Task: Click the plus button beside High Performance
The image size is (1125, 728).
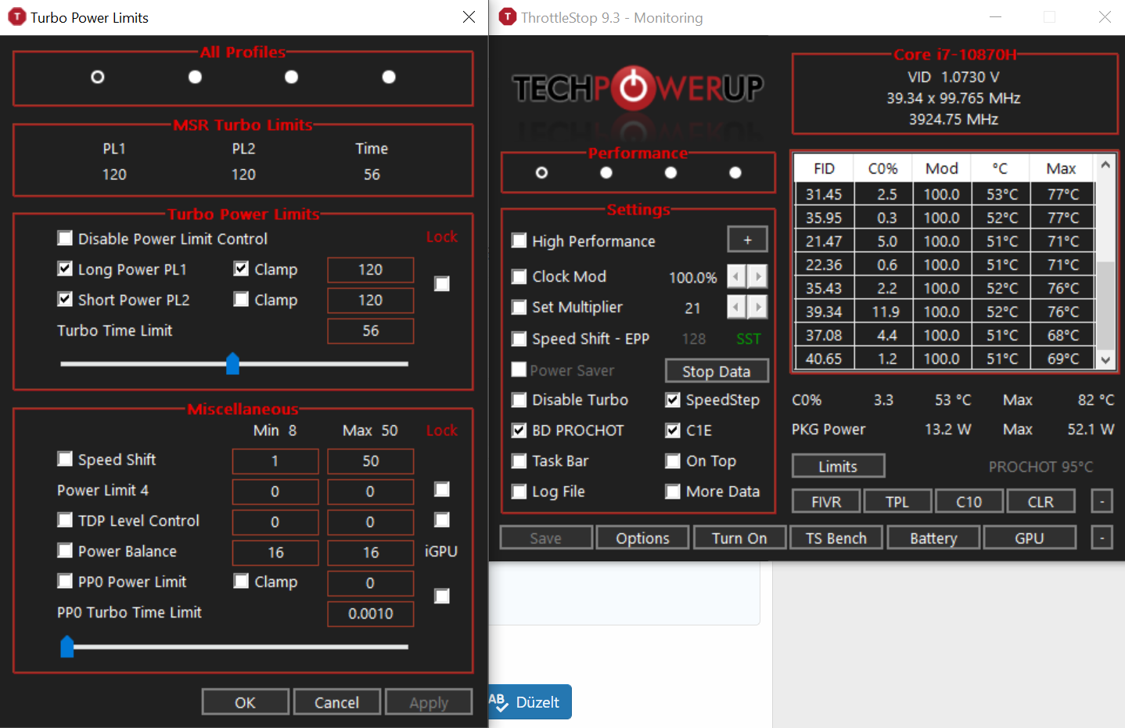Action: 747,240
